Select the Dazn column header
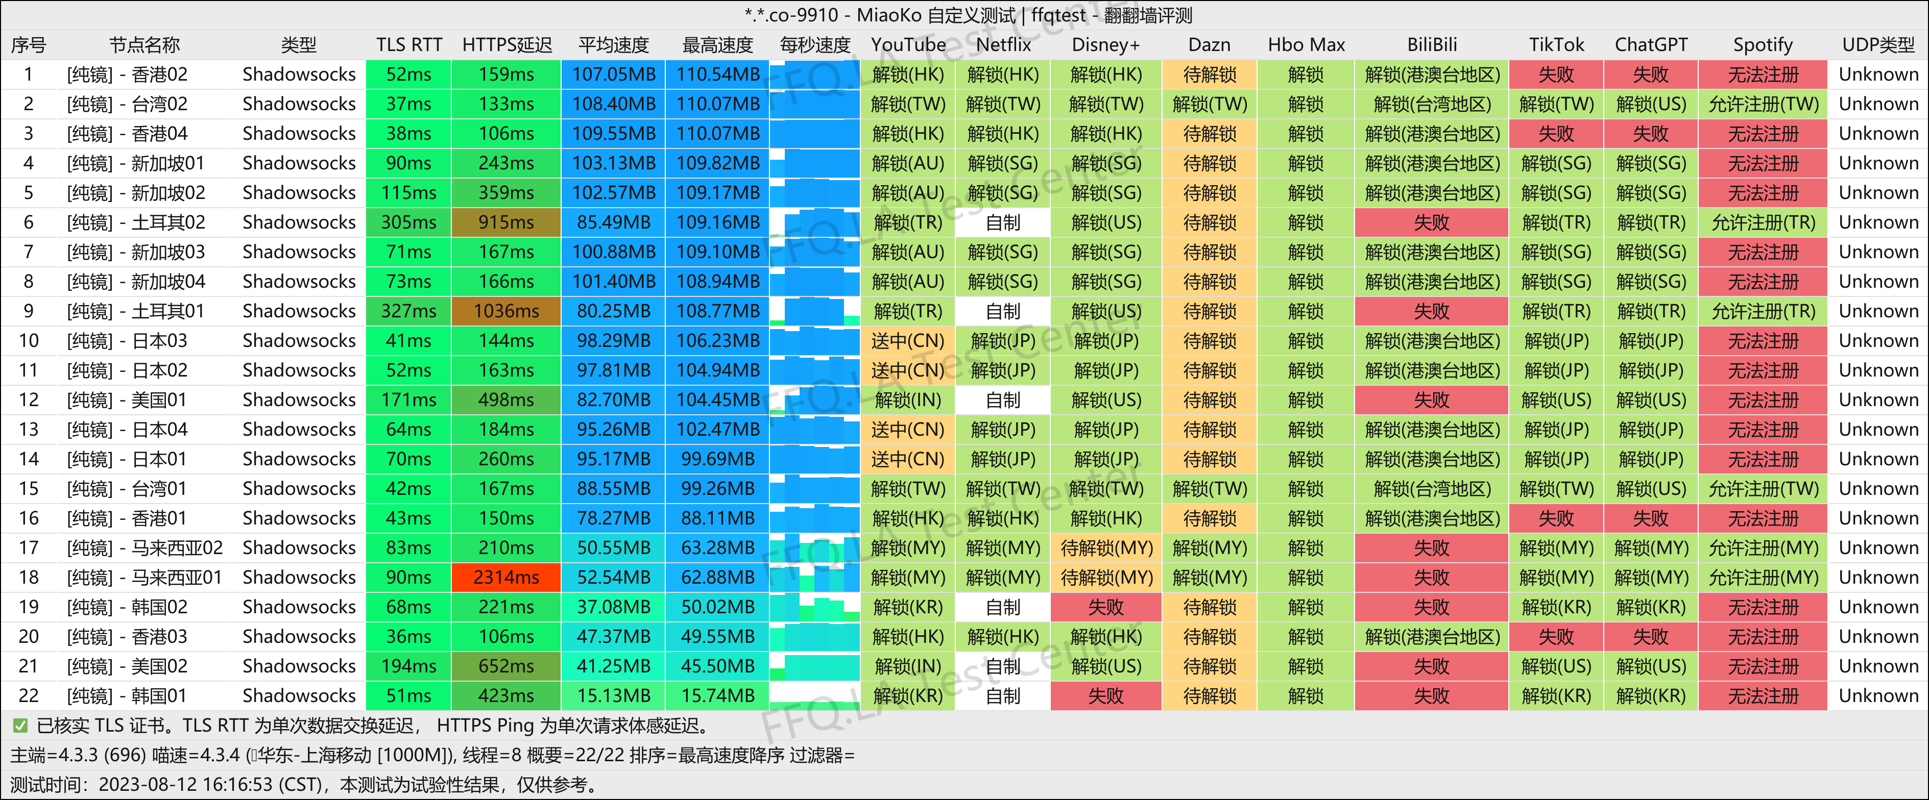The image size is (1929, 800). tap(1210, 45)
